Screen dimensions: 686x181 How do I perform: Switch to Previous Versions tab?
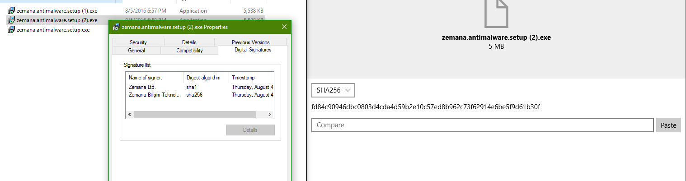pyautogui.click(x=250, y=42)
